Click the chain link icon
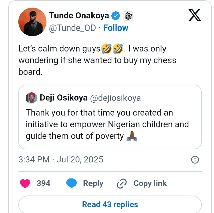 coord(122,184)
